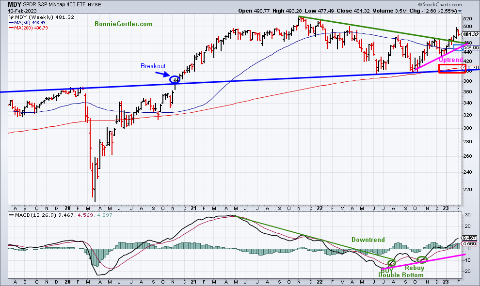Click the Low 477.49 value

(319, 11)
